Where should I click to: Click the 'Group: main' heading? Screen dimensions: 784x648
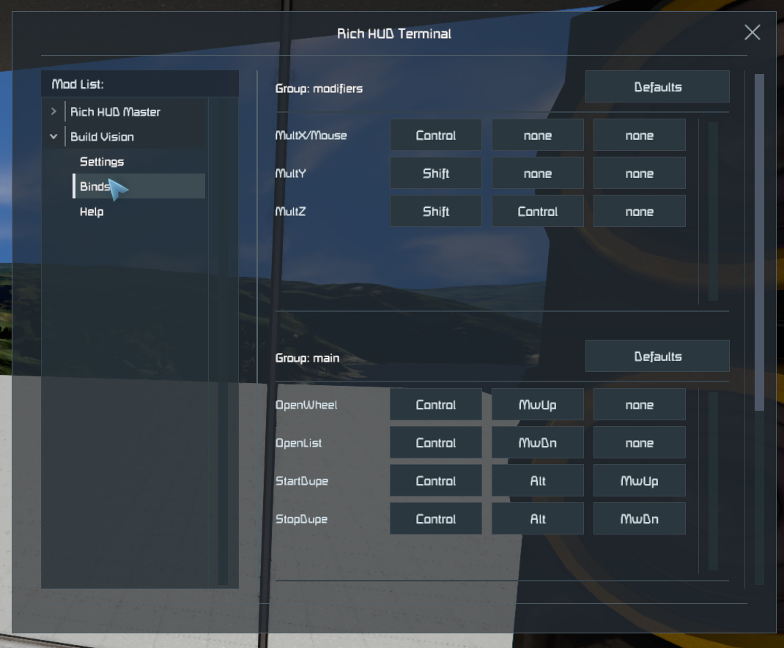pos(307,358)
